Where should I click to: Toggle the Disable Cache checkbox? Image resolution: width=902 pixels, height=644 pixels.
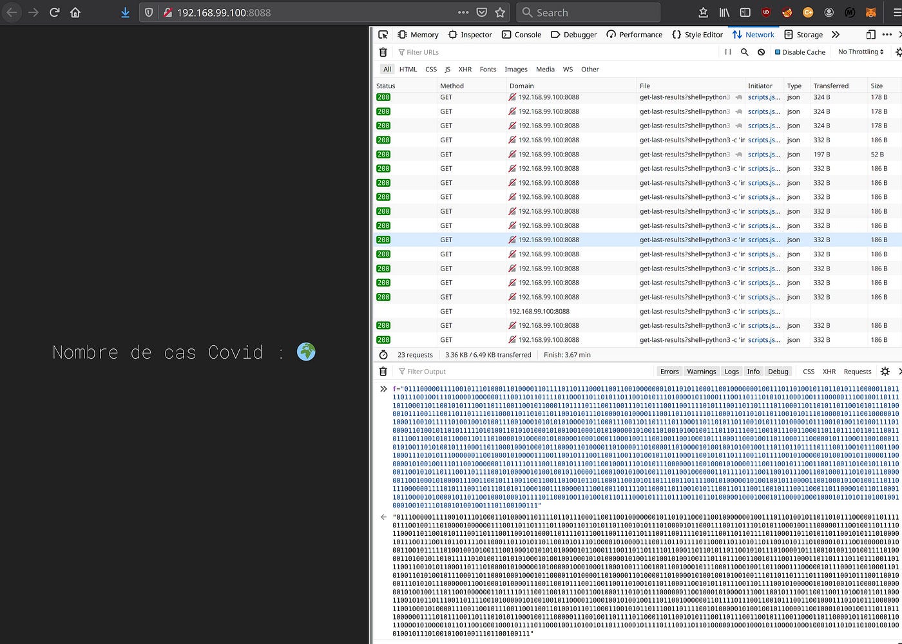click(x=800, y=52)
